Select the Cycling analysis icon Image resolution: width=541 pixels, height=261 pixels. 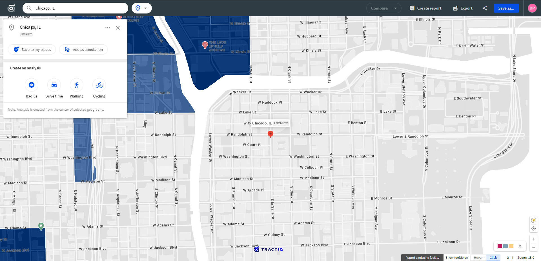[99, 85]
